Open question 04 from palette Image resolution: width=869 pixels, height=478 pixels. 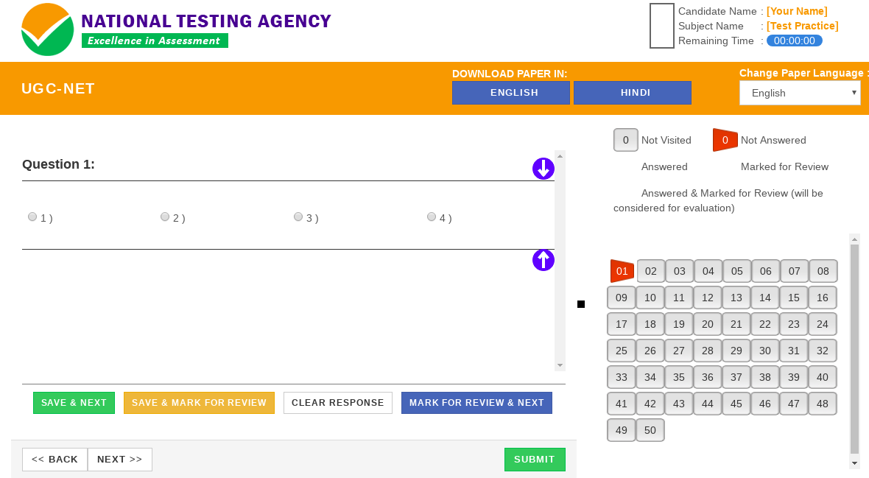tap(708, 271)
